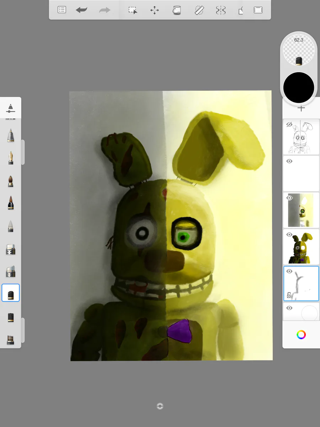Select the sketch outline layer thumbnail
The width and height of the screenshot is (320, 427).
[301, 137]
